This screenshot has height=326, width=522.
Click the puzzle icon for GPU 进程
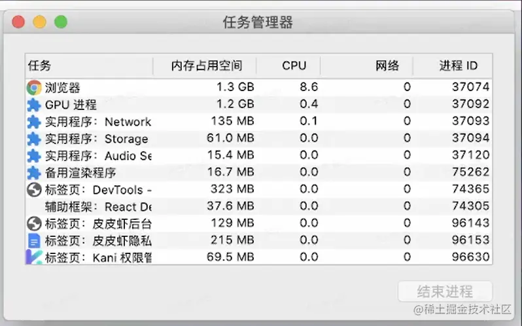[34, 104]
